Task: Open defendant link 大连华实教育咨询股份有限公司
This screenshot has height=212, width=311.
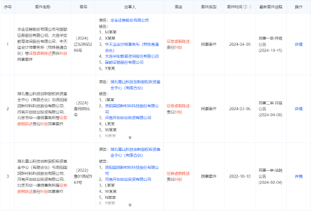Action: tap(132, 57)
